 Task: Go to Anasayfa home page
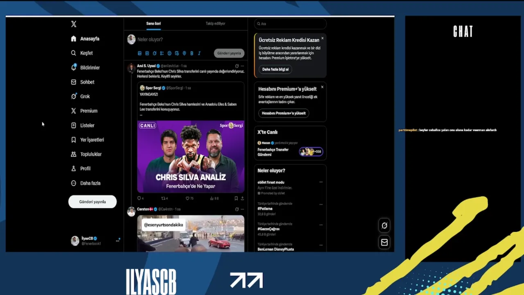coord(85,39)
